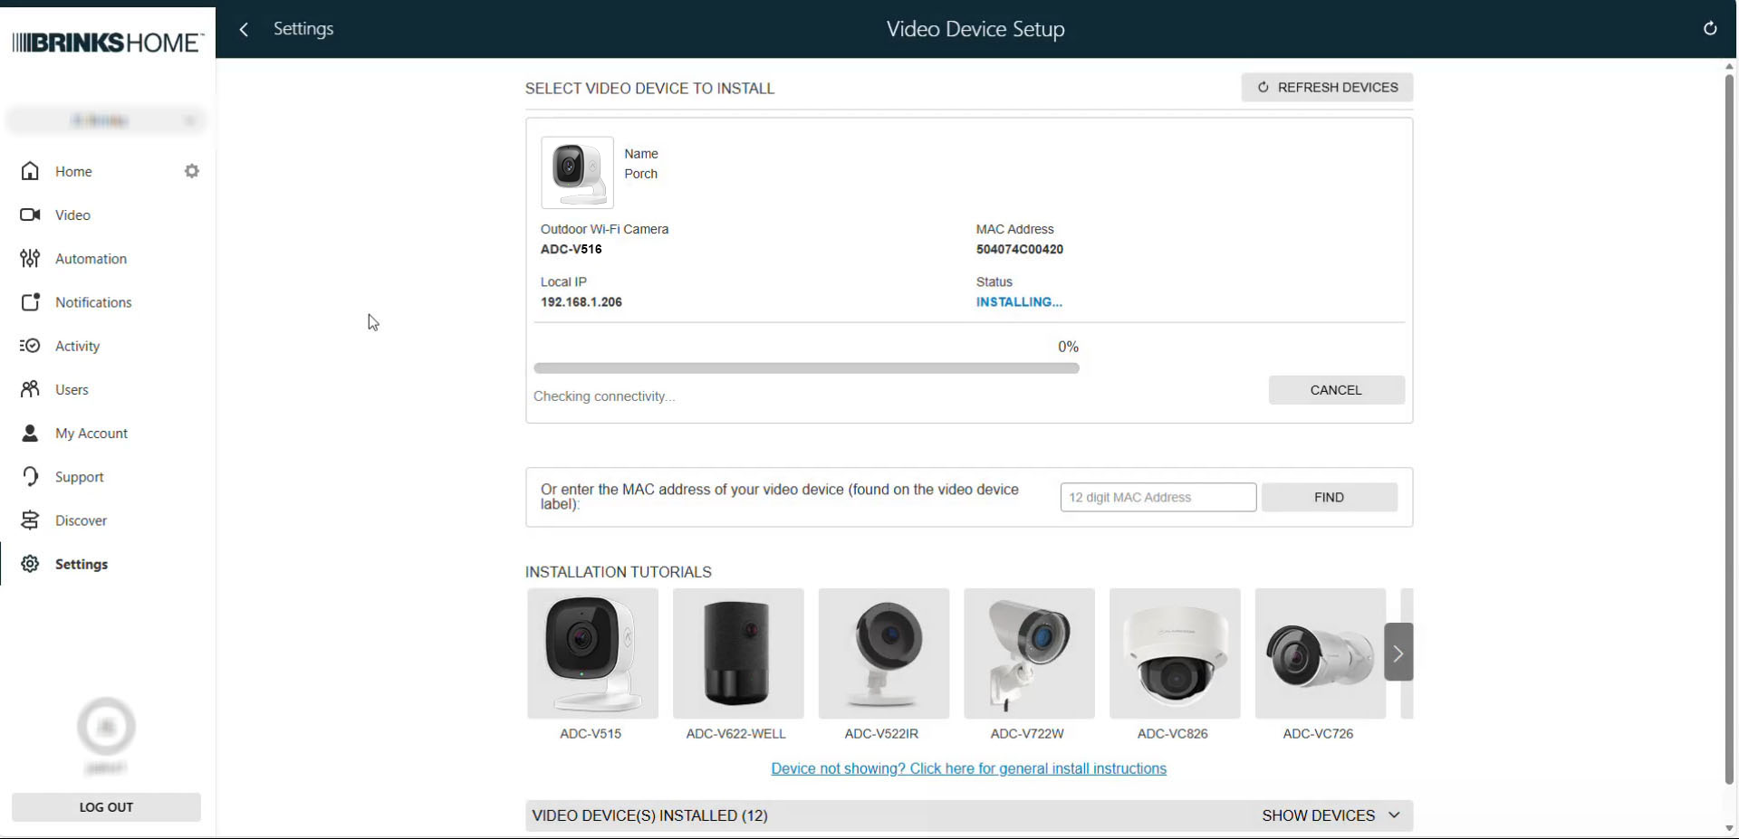Go to Automation section

pyautogui.click(x=91, y=259)
